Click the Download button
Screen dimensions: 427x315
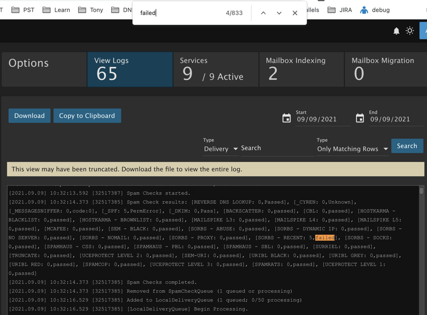[29, 115]
